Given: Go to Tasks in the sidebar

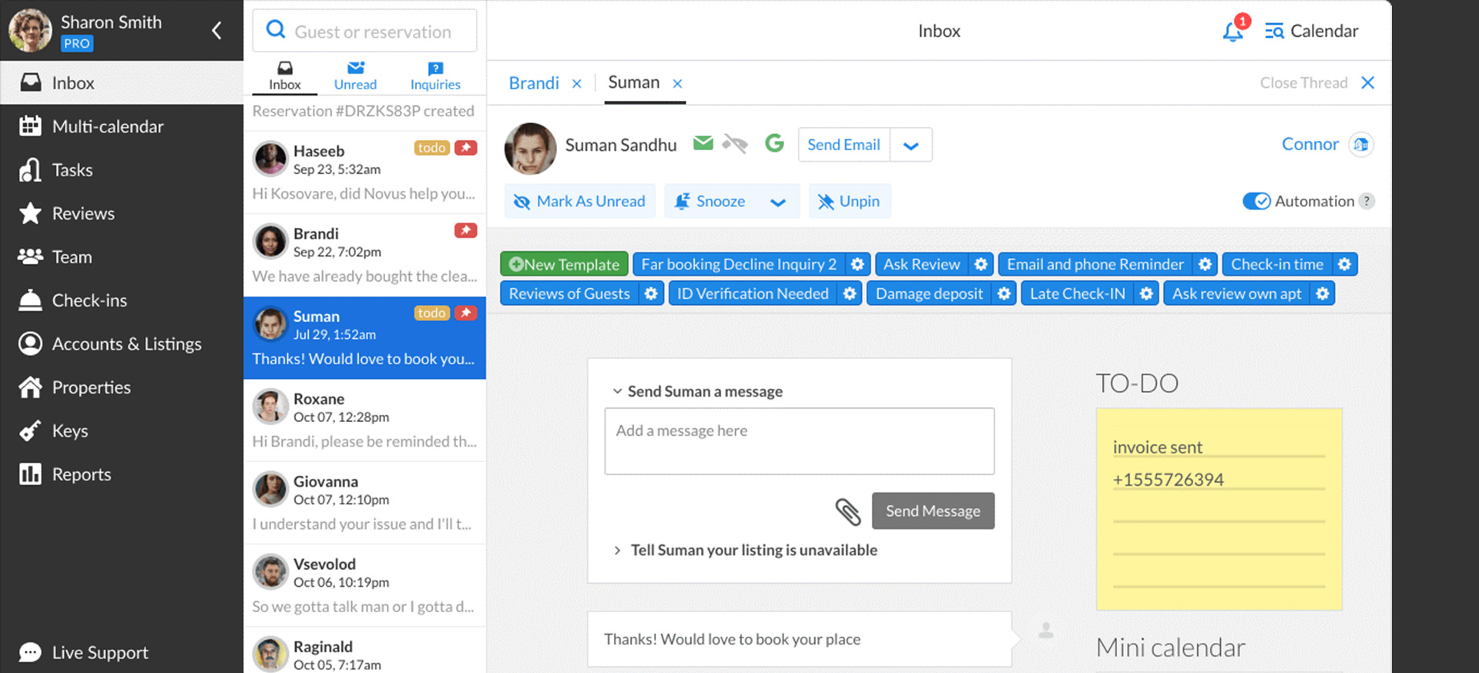Looking at the screenshot, I should tap(122, 170).
